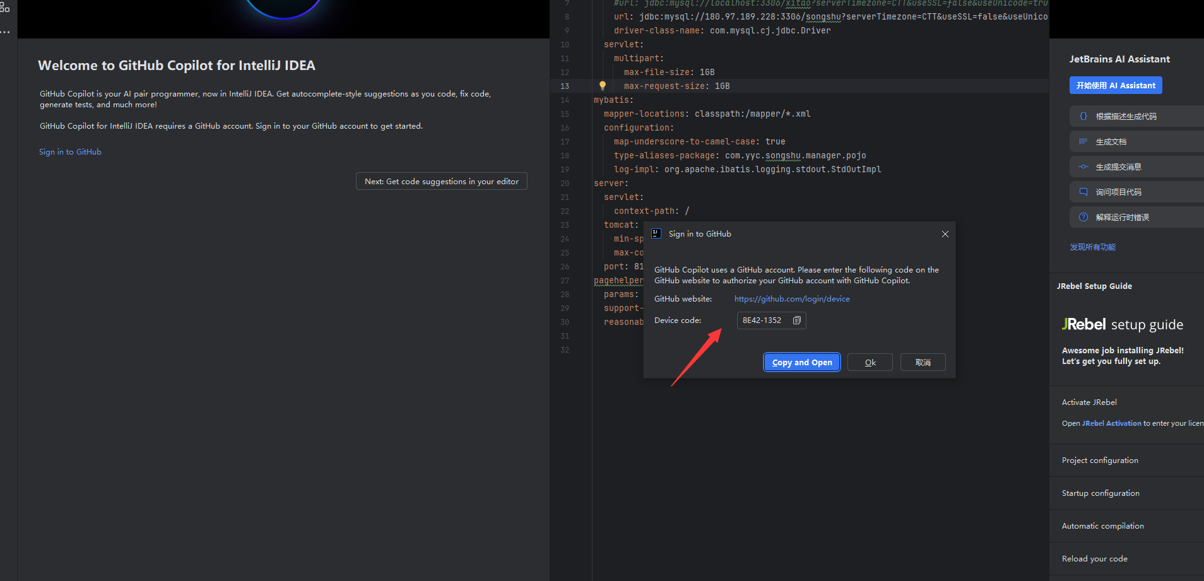Click the JRebel Setup Guide panel title
Screen dimensions: 1204x581
pos(1094,286)
